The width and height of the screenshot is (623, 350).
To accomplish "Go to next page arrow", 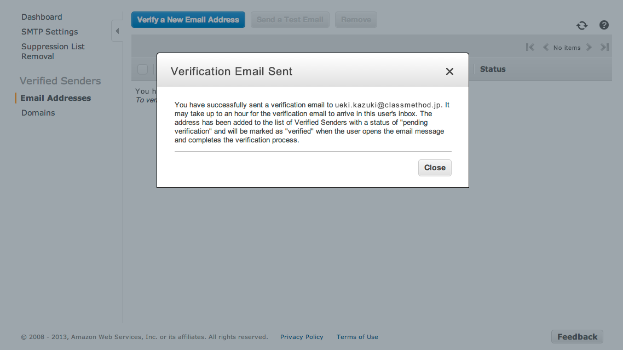I will tap(589, 47).
